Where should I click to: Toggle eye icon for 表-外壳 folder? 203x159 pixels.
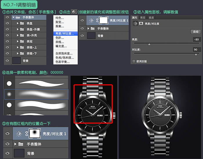[7, 35]
